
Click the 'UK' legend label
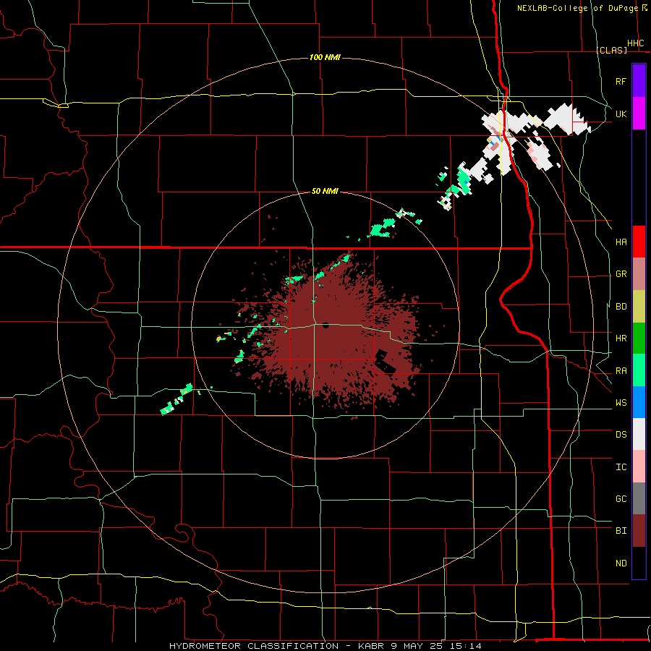coord(621,114)
